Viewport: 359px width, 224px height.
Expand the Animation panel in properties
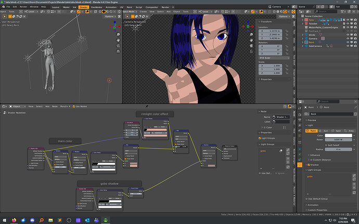[x=306, y=205]
